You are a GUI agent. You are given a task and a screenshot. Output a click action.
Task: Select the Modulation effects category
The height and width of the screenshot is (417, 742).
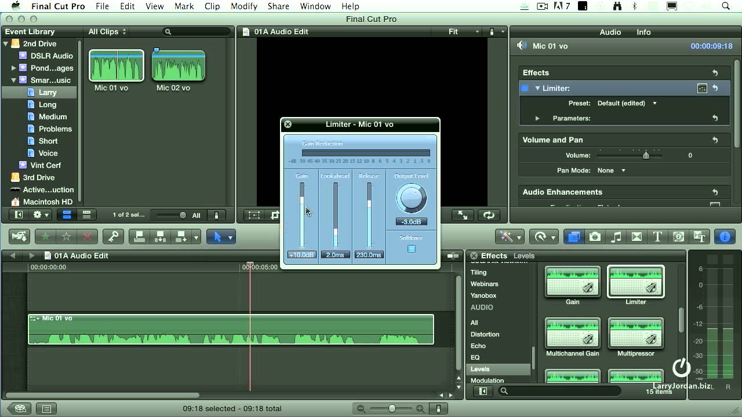[x=487, y=380]
